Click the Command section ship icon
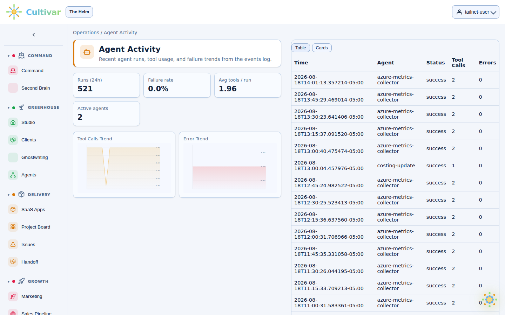 [x=21, y=55]
